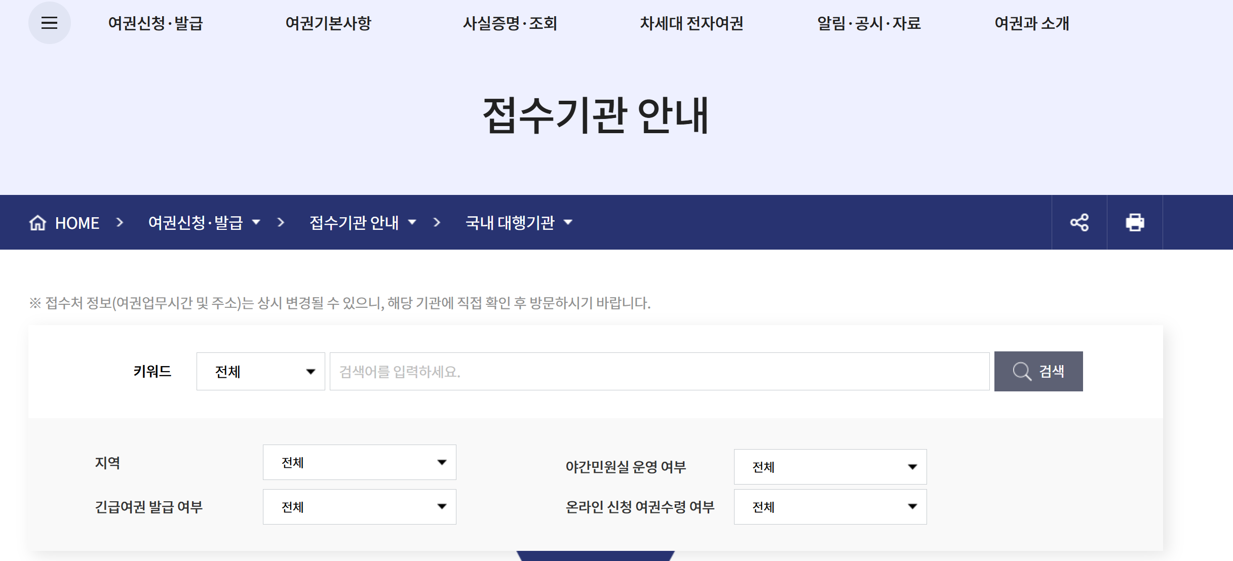The image size is (1233, 561).
Task: Open the 여권신청·발급 top menu
Action: [x=156, y=23]
